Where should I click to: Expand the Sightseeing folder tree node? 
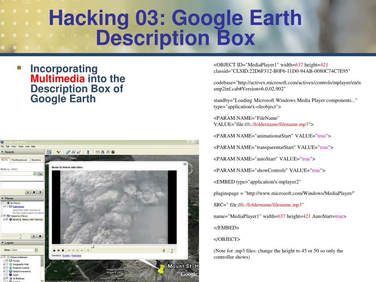coord(4,206)
